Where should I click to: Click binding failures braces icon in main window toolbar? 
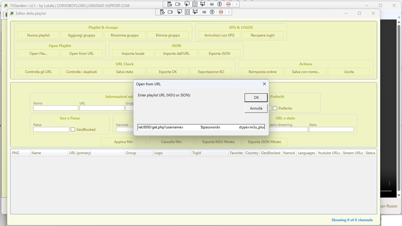click(x=212, y=4)
